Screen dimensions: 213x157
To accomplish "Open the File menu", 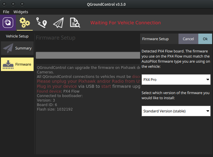I will tap(6, 12).
